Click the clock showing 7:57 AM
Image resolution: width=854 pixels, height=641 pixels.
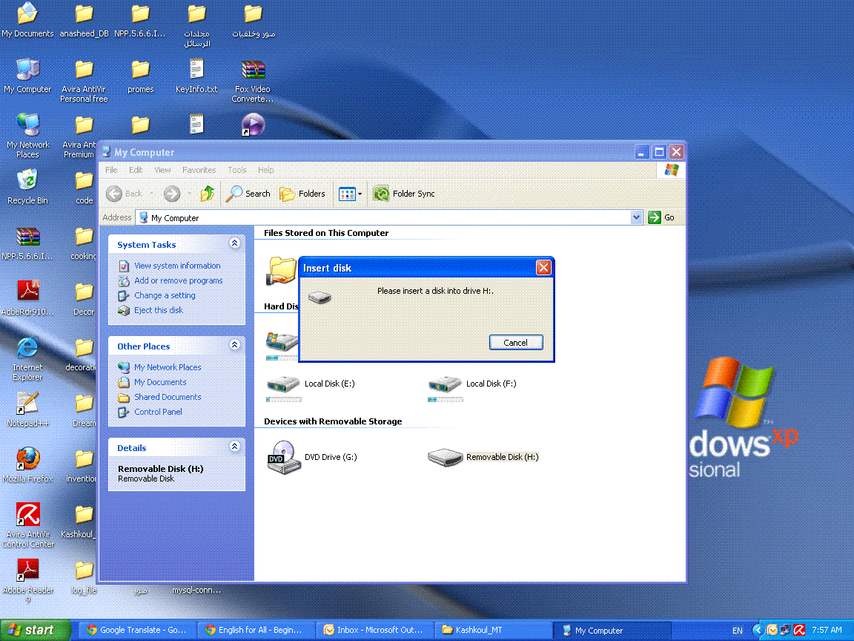[827, 630]
